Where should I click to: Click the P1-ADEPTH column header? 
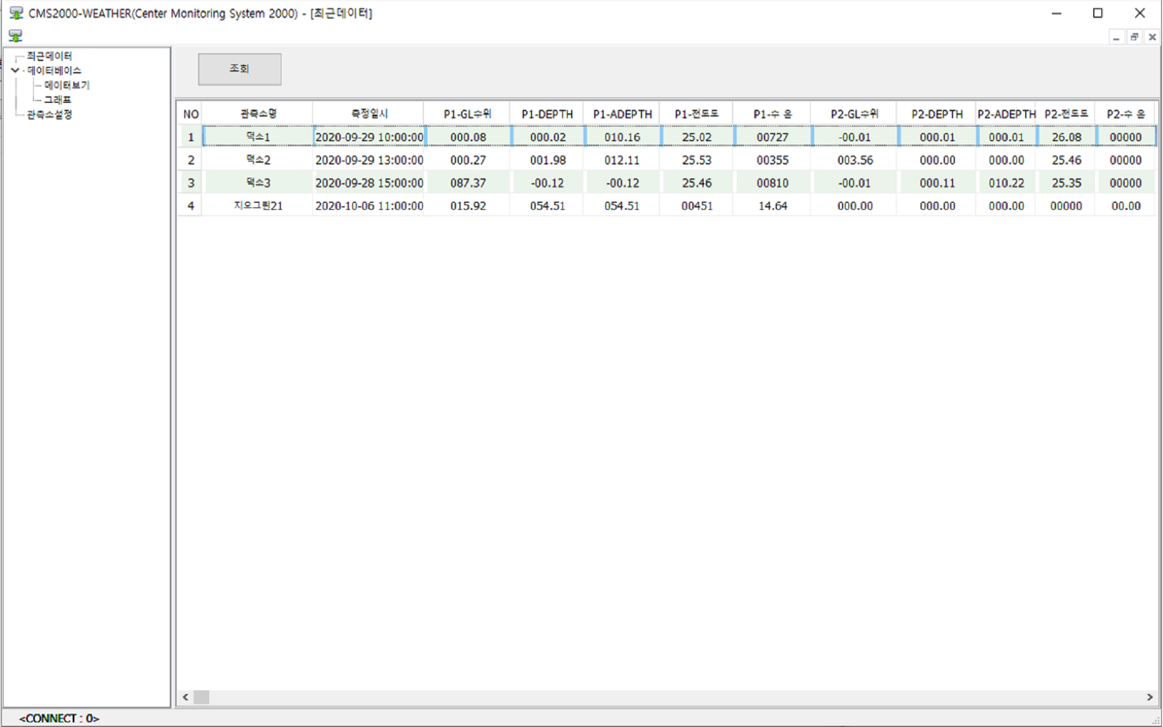point(622,114)
